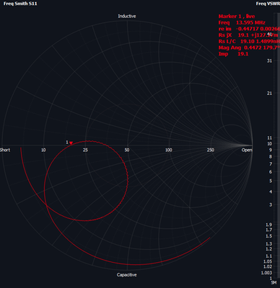Click the '31' tick on the VSWR scale

click(269, 60)
